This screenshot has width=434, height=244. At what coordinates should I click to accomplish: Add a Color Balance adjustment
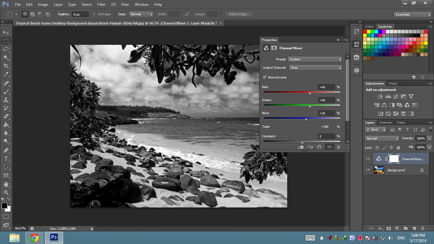[384, 105]
